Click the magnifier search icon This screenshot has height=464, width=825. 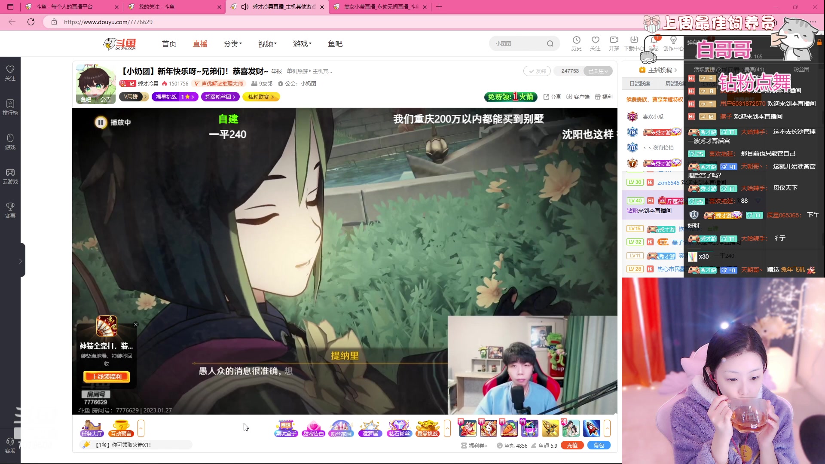(550, 43)
